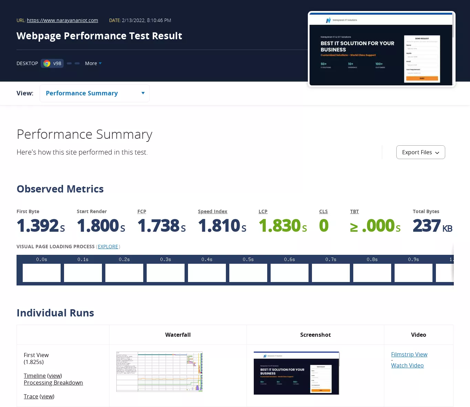Click the CLS metric label
The width and height of the screenshot is (470, 407).
click(323, 211)
